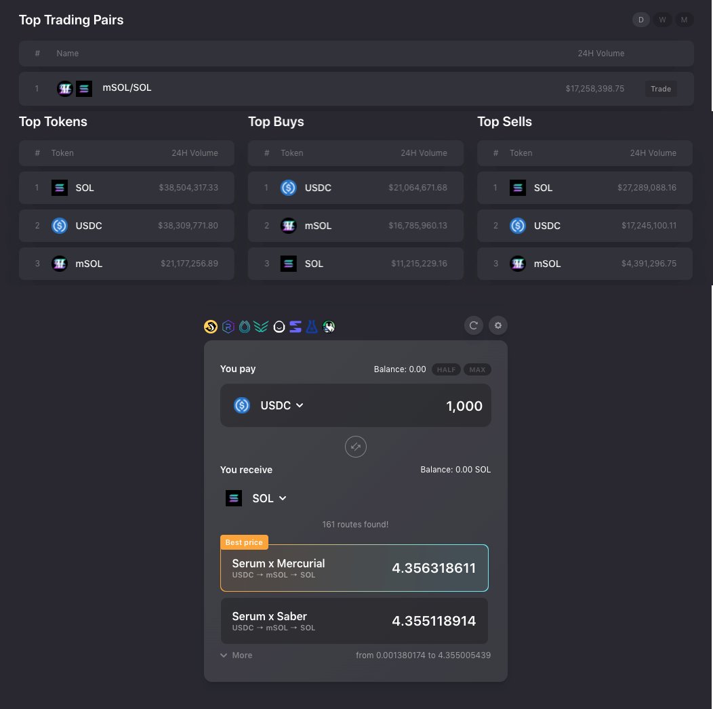Click 24H Volume header in Top Trading Pairs
The image size is (713, 709).
pyautogui.click(x=601, y=54)
